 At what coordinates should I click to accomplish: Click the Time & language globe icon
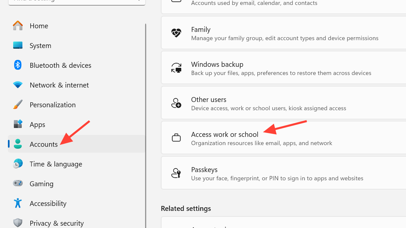(x=18, y=164)
